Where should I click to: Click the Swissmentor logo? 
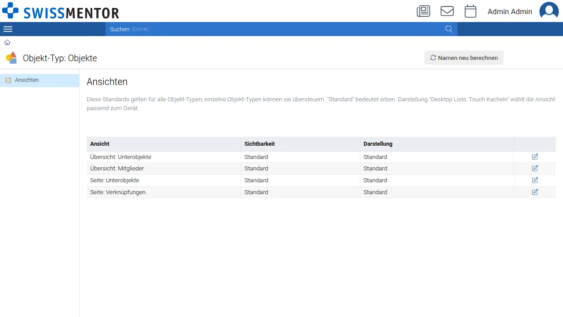click(x=61, y=11)
